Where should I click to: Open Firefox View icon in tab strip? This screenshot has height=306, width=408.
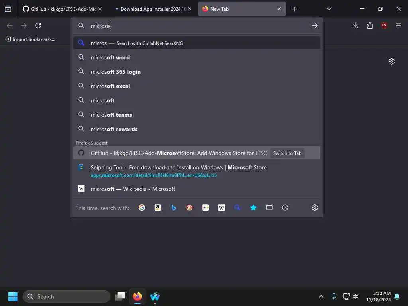click(x=8, y=9)
